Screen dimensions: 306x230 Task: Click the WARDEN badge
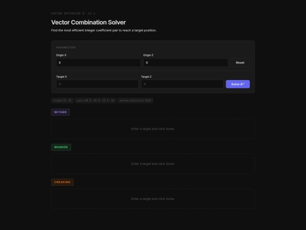pos(61,147)
